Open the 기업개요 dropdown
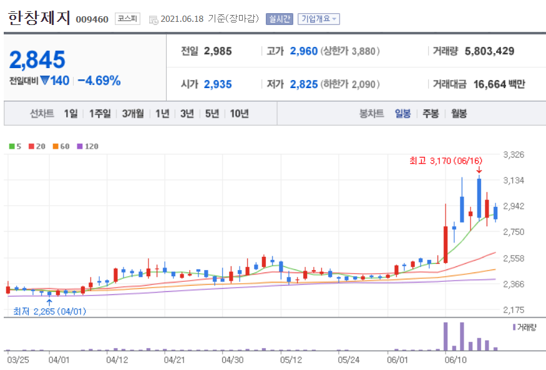This screenshot has height=370, width=546. pos(319,19)
